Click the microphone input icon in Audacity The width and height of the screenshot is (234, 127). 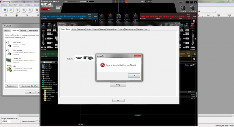tap(199, 11)
